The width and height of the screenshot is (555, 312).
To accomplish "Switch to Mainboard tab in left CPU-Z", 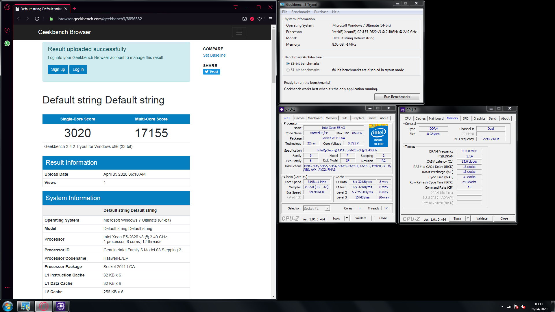I will click(315, 118).
